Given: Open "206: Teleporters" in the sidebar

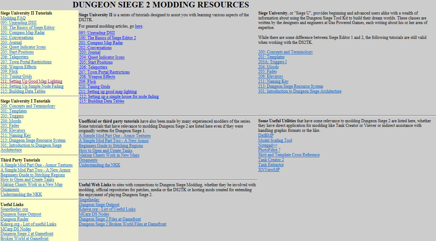Looking at the screenshot, I should 14,57.
